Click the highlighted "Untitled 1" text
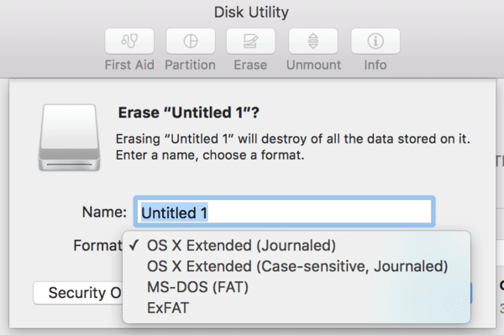 click(x=174, y=212)
